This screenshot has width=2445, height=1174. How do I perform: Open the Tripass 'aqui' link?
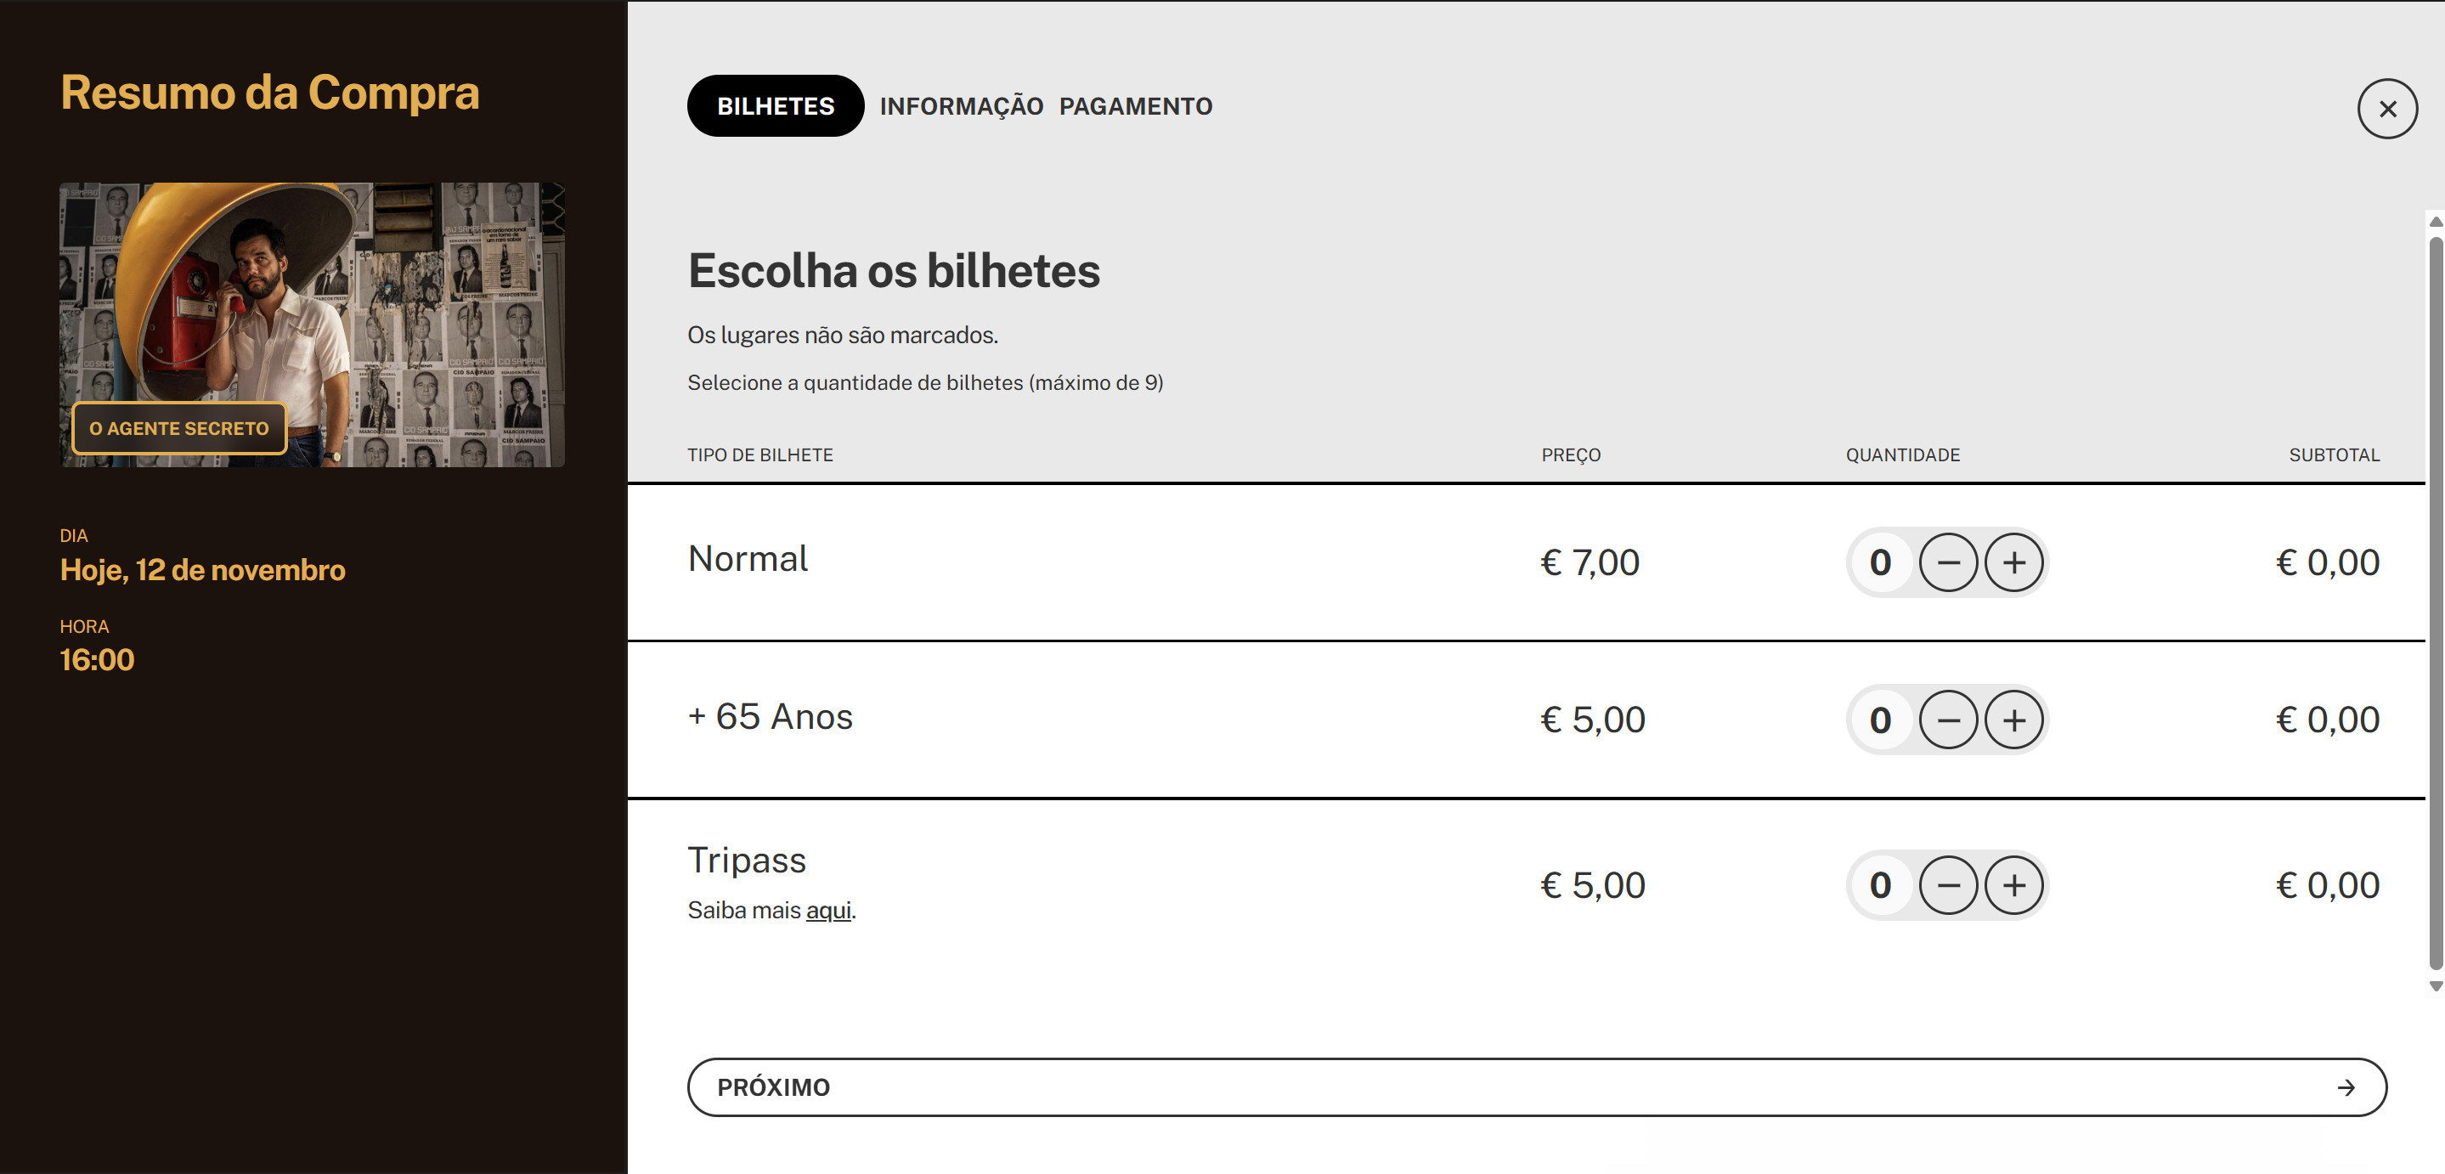pos(827,912)
